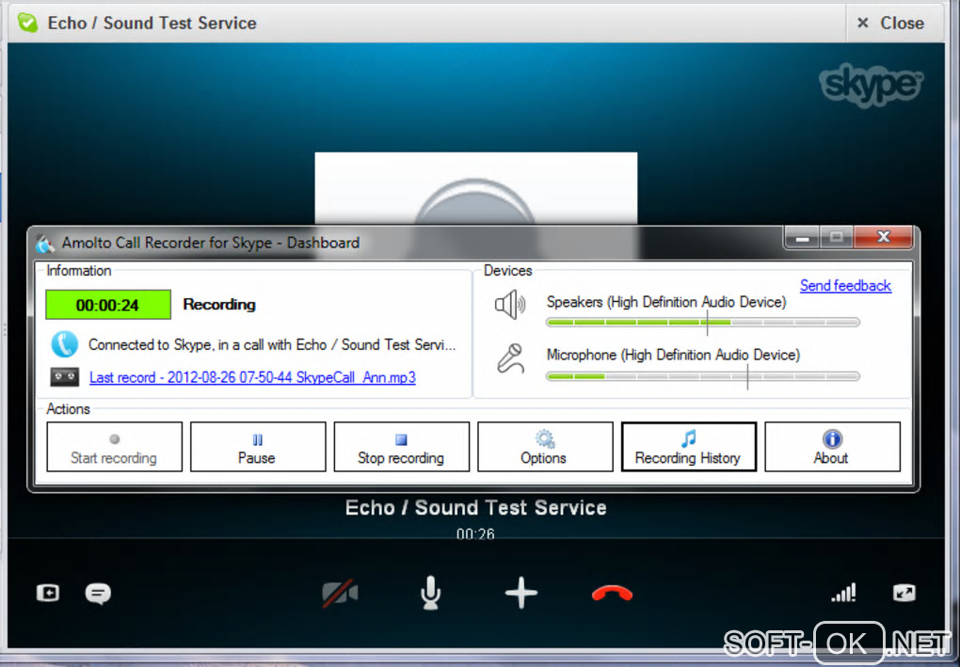Minimize the Amolto Call Recorder dashboard
This screenshot has width=960, height=667.
[802, 237]
